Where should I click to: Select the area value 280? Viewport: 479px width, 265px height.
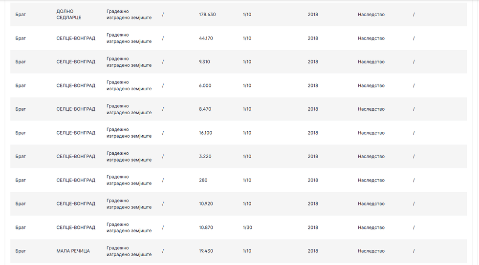pyautogui.click(x=203, y=181)
